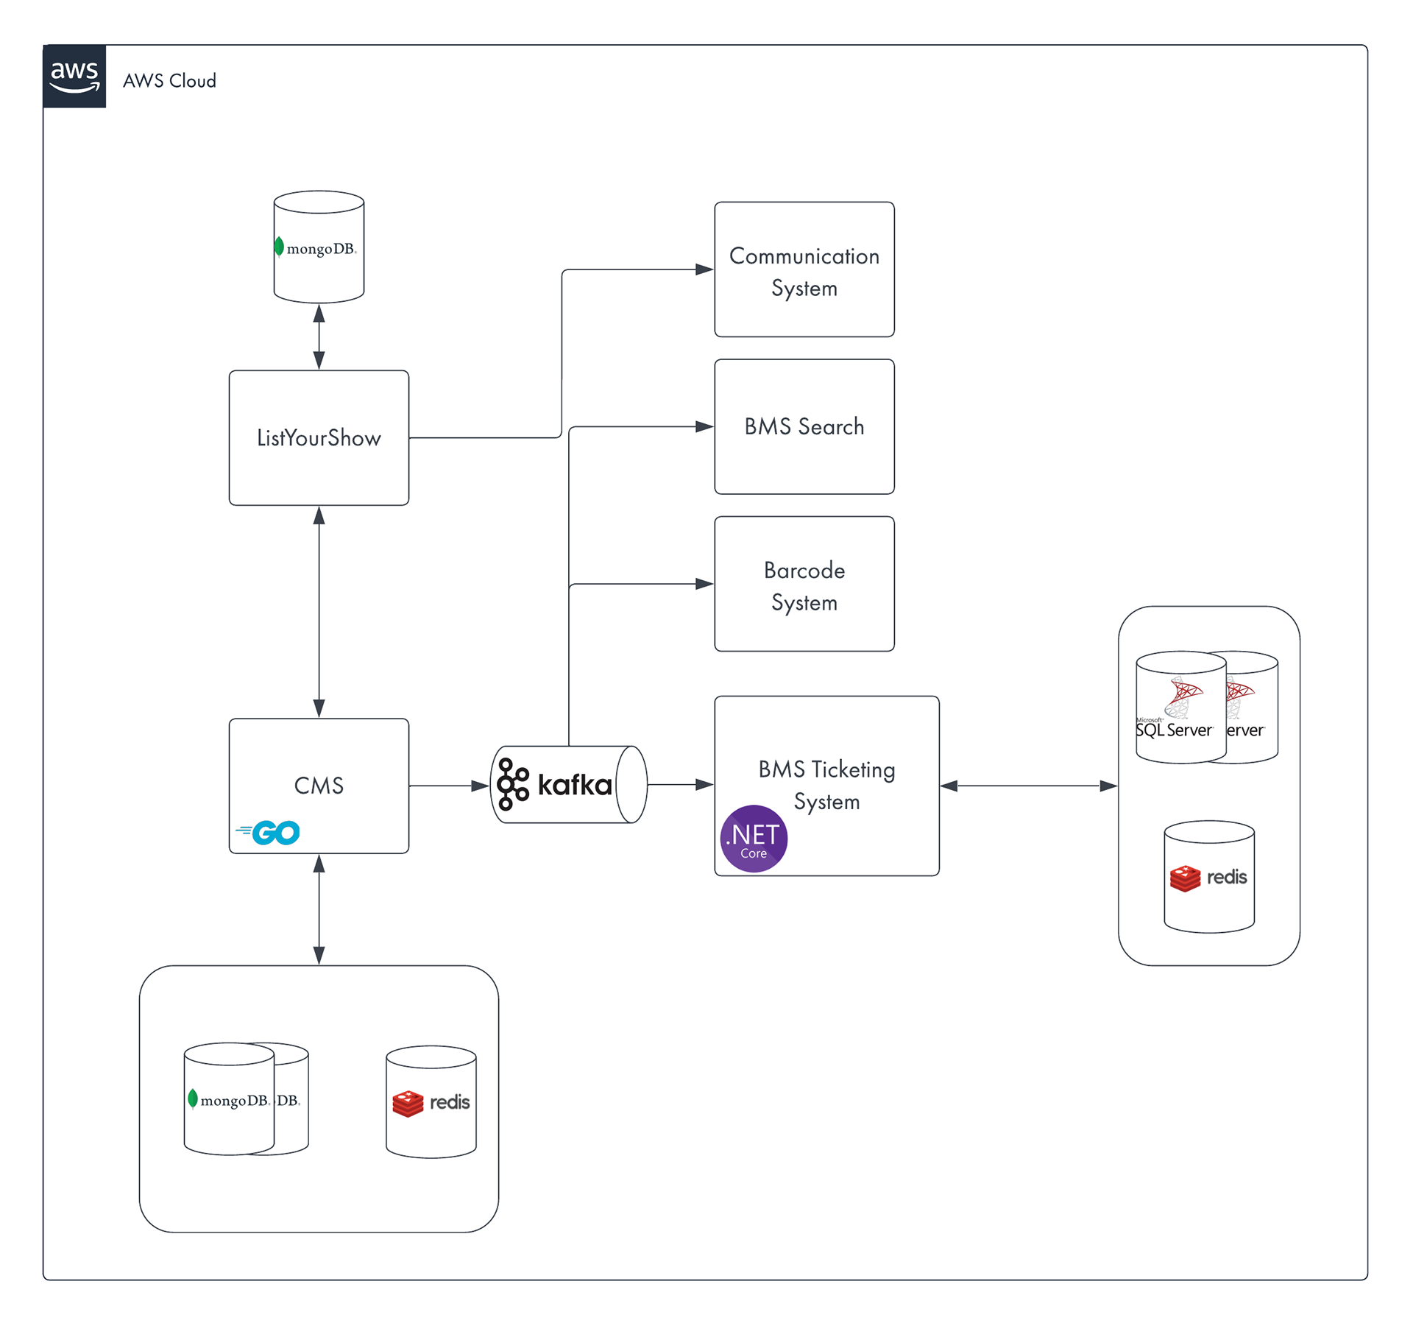Select the mongoDB cylinder above ListYourShow
Viewport: 1413px width, 1326px height.
319,247
